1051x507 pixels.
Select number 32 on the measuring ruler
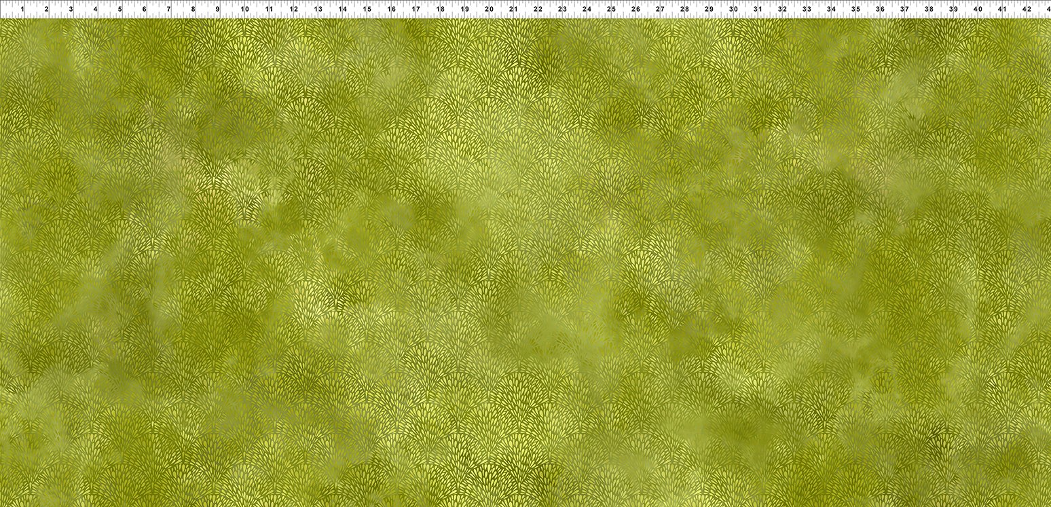pos(782,10)
